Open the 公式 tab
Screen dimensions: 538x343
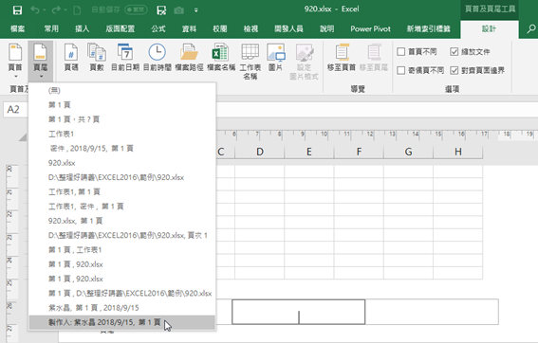click(x=158, y=28)
